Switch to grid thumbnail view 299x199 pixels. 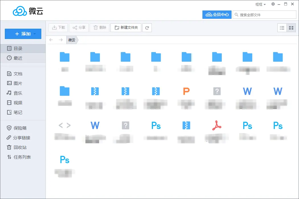[x=291, y=28]
